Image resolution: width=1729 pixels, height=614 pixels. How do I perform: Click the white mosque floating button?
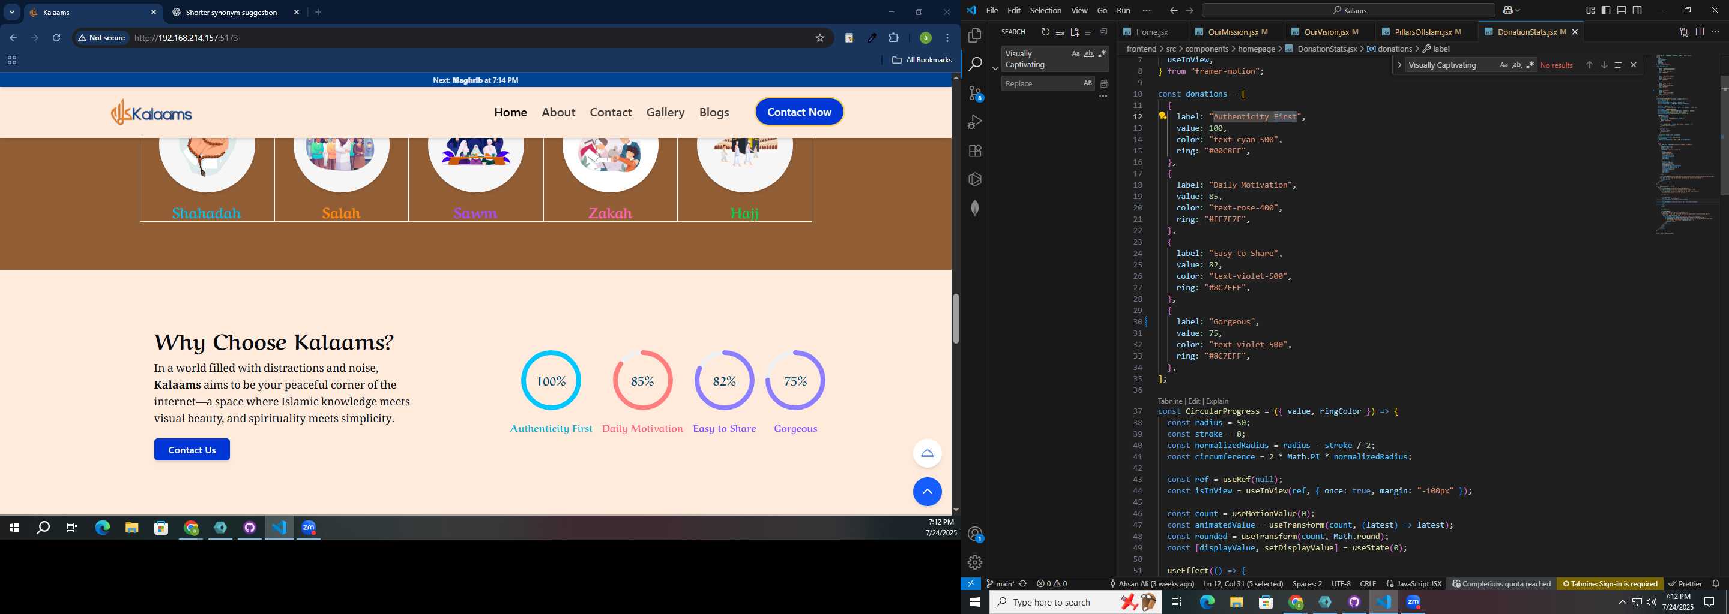click(x=927, y=453)
